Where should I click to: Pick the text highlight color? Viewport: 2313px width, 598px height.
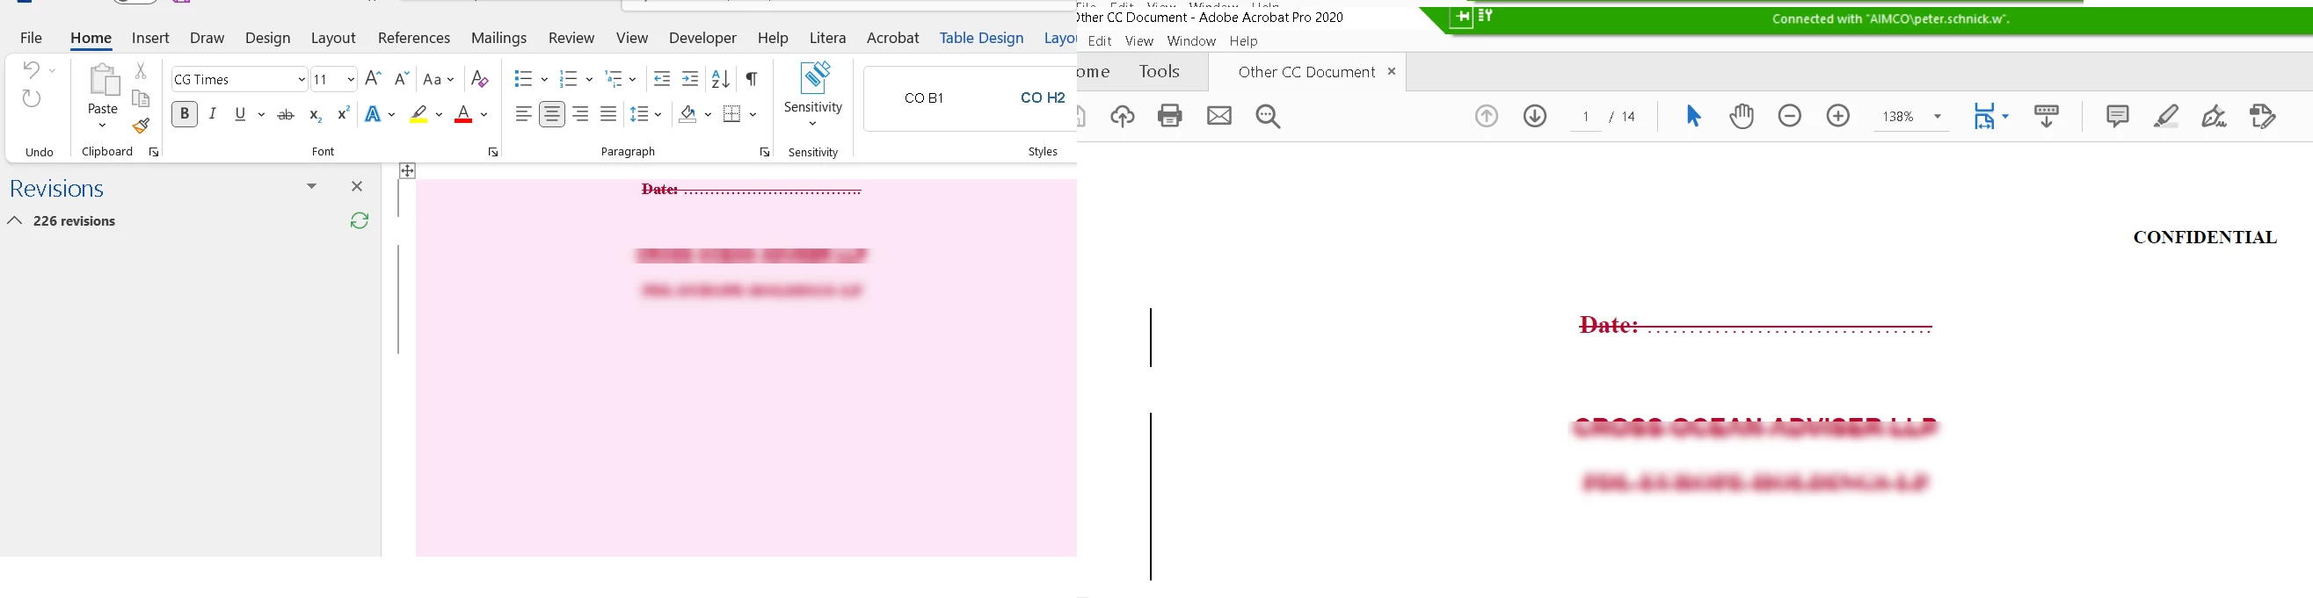coord(418,115)
